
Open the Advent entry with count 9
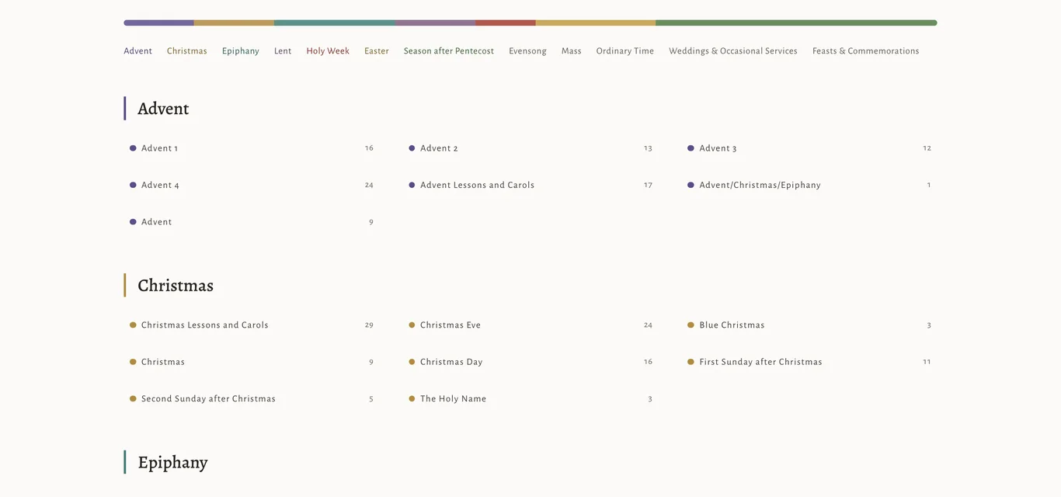[x=252, y=221]
